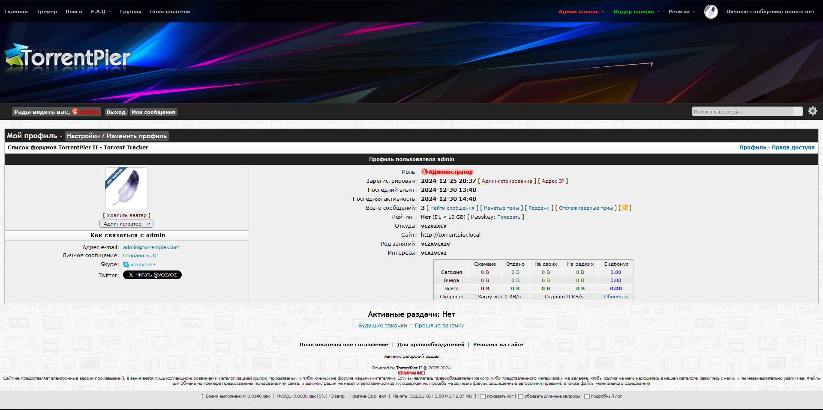Toggle 'обрезать длинные запросы' checkbox

[x=520, y=396]
